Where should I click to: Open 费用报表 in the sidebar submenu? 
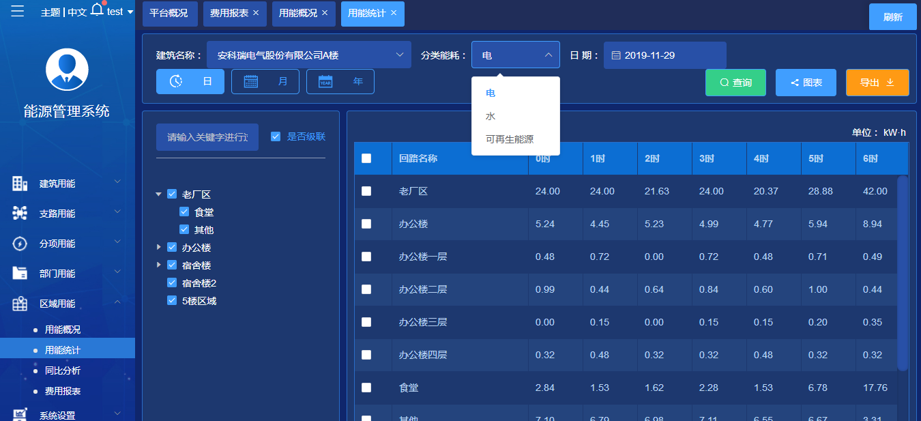click(63, 391)
